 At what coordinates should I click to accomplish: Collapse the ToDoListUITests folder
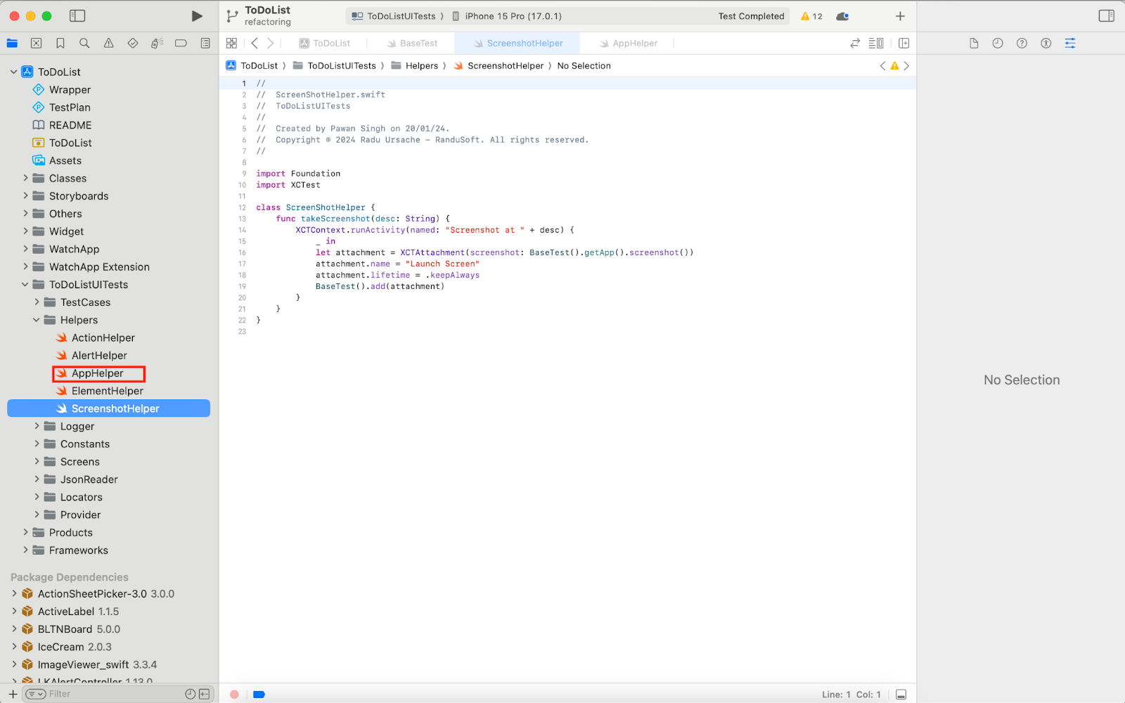[25, 285]
